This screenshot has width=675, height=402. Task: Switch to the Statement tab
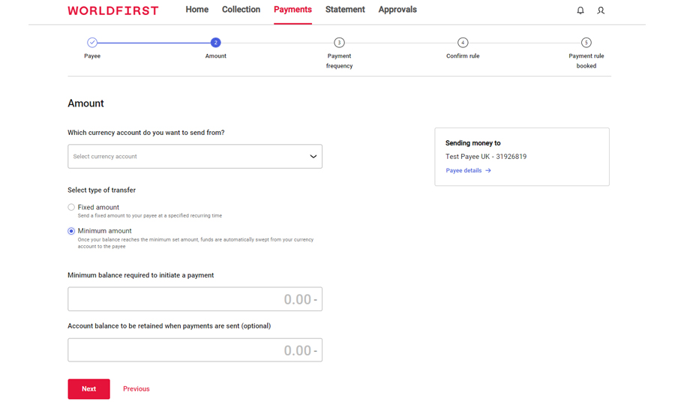point(345,10)
